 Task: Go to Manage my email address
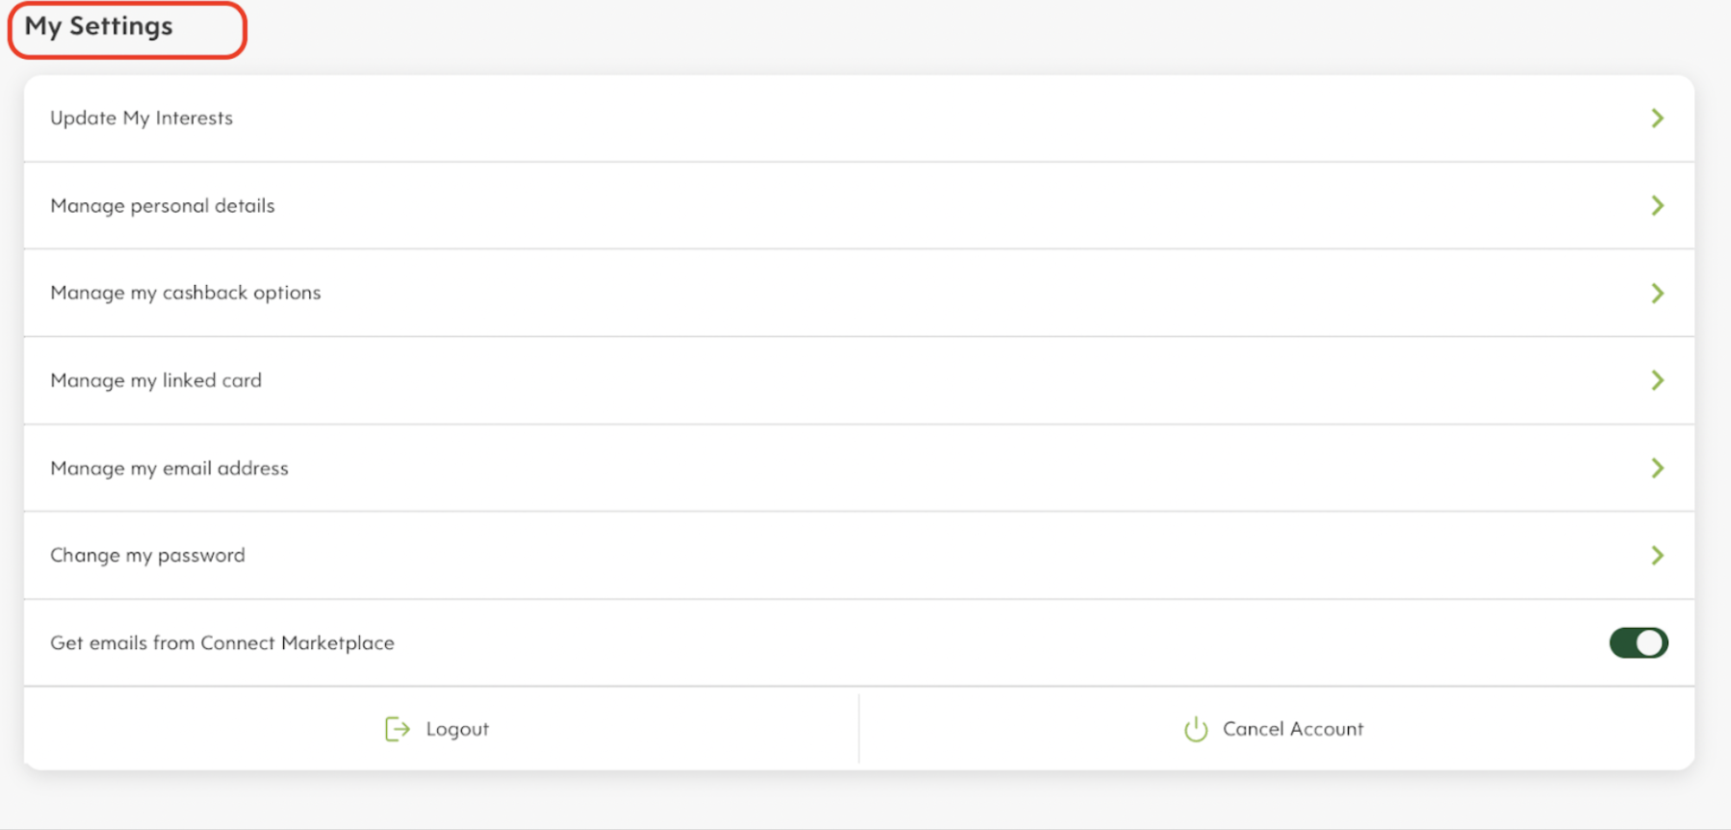coord(169,468)
